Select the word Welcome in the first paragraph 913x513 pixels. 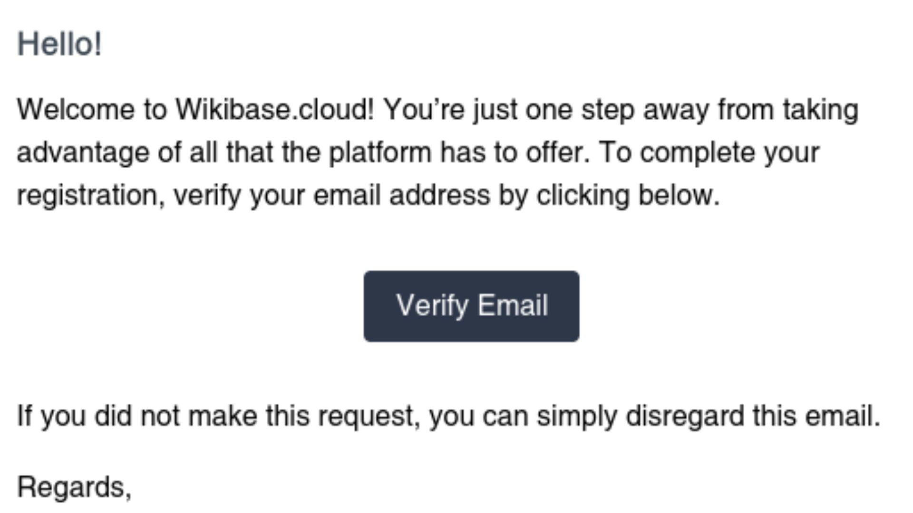tap(74, 109)
